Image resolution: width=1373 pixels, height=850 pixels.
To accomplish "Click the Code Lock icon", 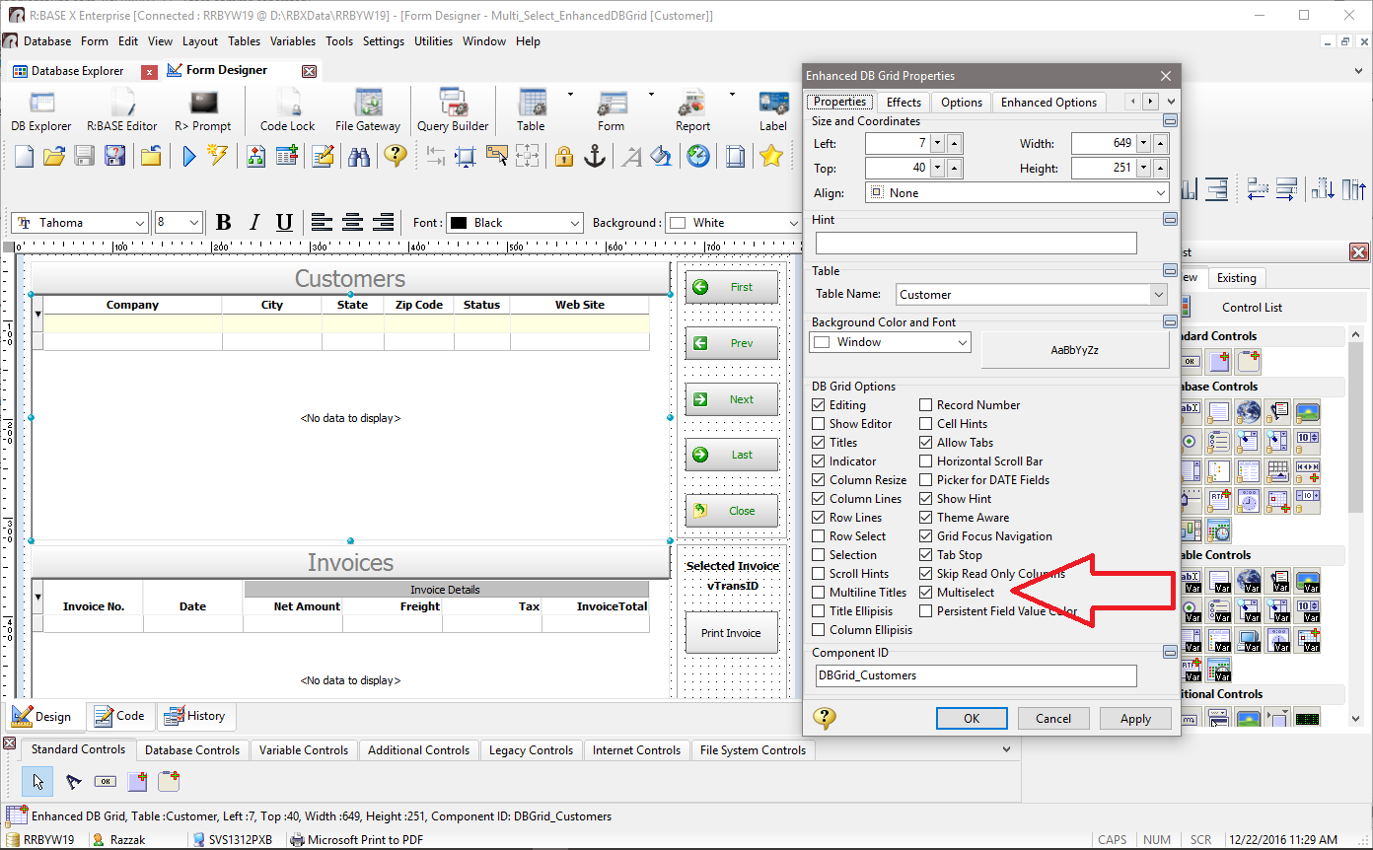I will pyautogui.click(x=288, y=109).
